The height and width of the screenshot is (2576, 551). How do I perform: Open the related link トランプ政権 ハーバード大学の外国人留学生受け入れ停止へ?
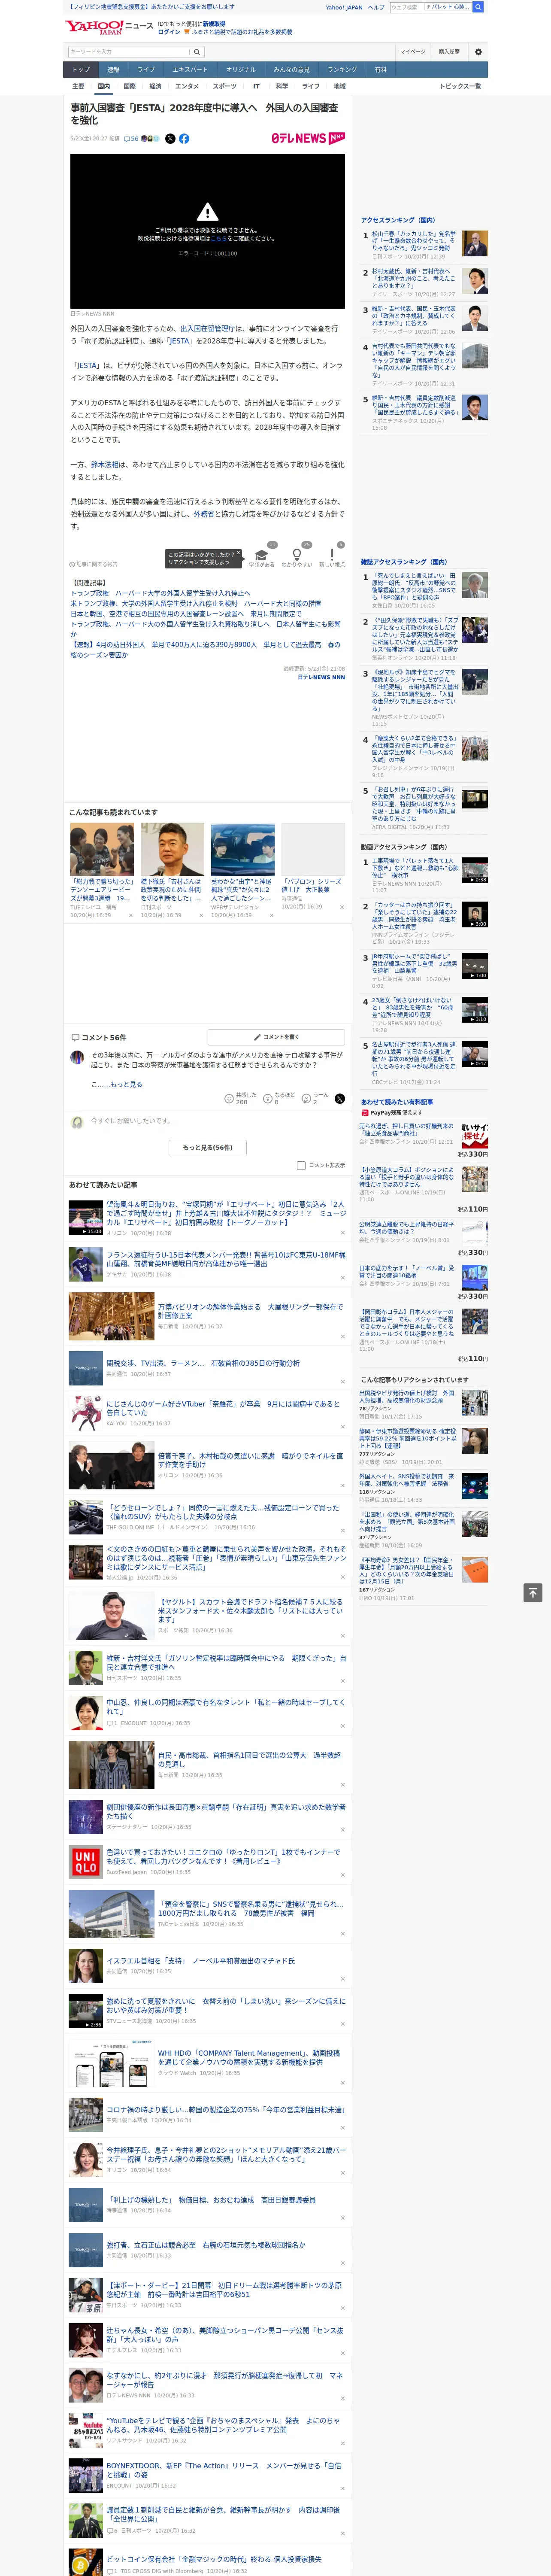click(160, 593)
